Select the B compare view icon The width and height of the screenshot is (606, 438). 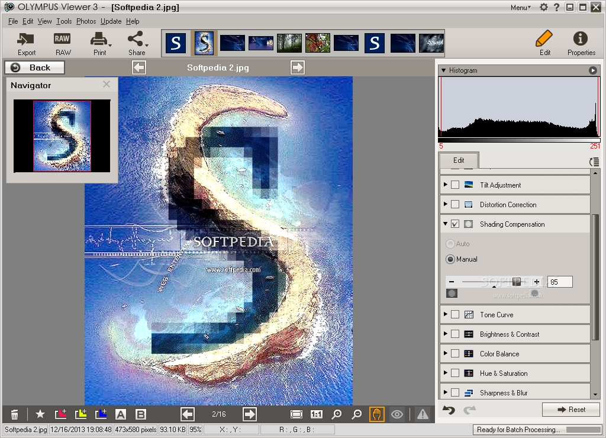click(x=141, y=414)
